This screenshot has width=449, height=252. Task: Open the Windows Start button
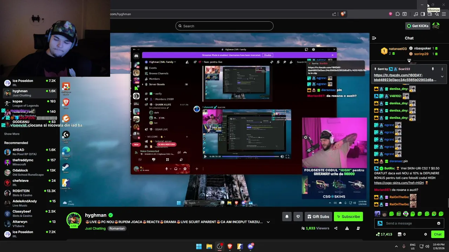199,246
